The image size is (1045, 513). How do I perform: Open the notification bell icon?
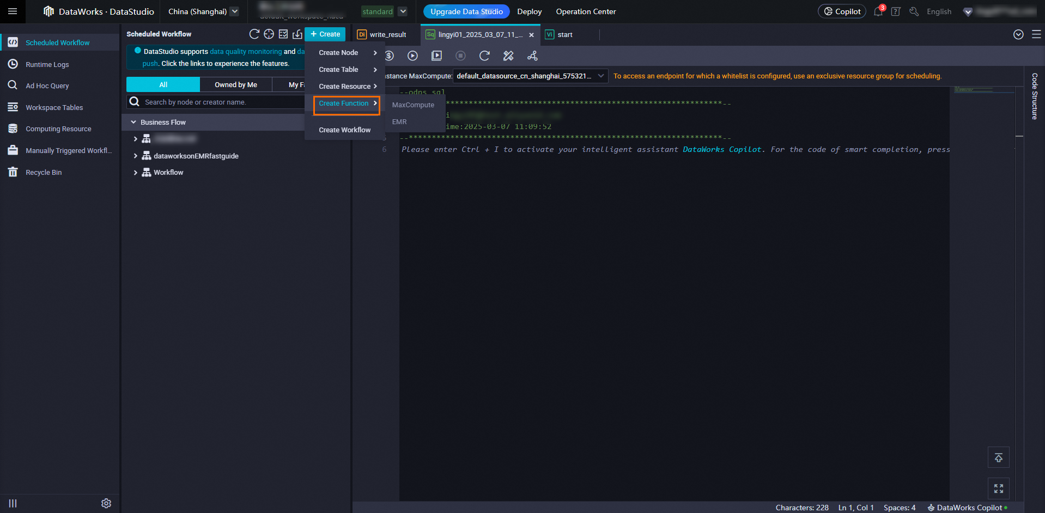click(x=878, y=11)
